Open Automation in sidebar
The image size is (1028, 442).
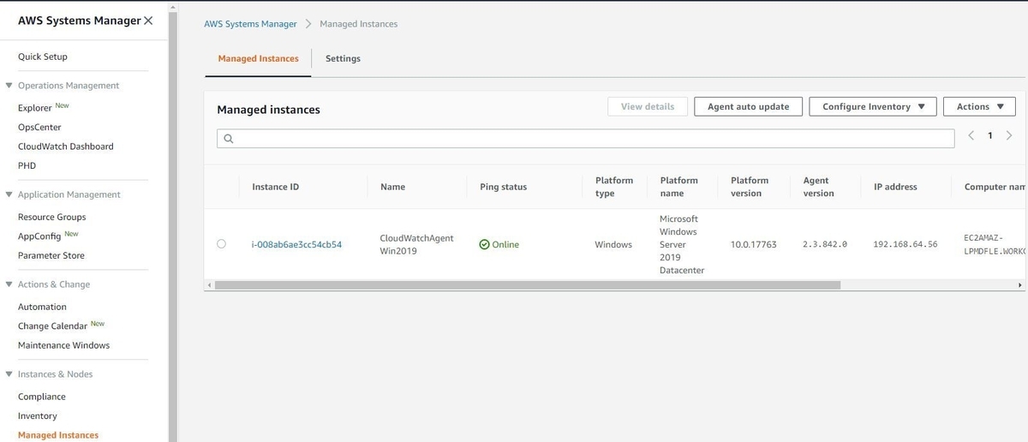[42, 307]
